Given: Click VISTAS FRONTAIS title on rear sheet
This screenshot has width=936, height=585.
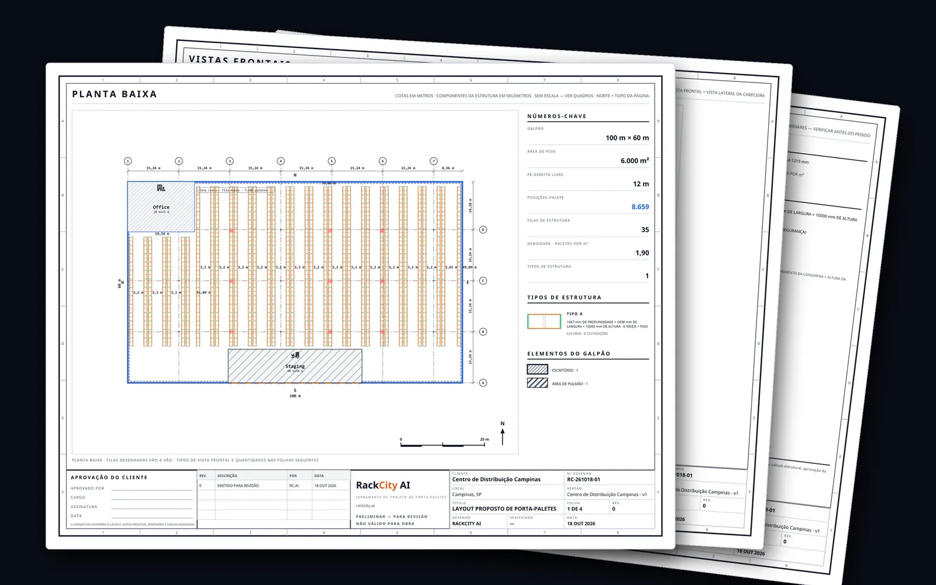Looking at the screenshot, I should 239,60.
